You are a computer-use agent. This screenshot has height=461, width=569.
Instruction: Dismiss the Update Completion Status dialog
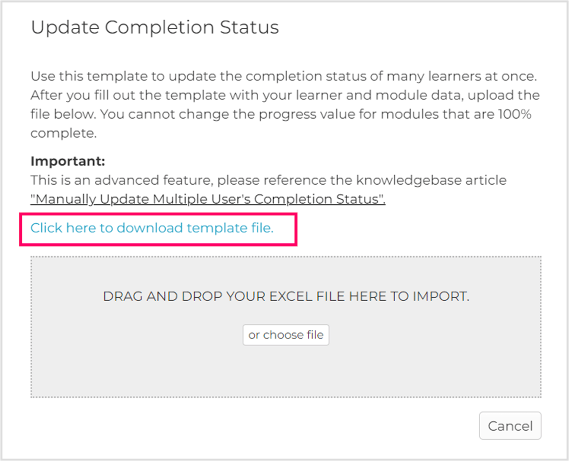coord(510,426)
